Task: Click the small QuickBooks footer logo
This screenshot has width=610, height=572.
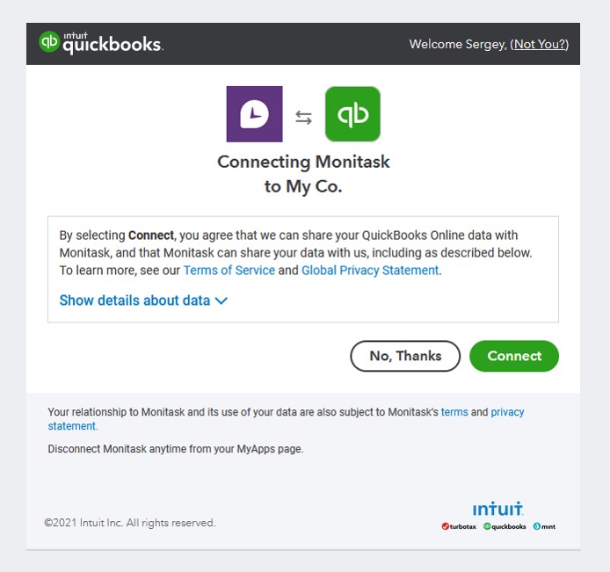Action: pos(505,526)
